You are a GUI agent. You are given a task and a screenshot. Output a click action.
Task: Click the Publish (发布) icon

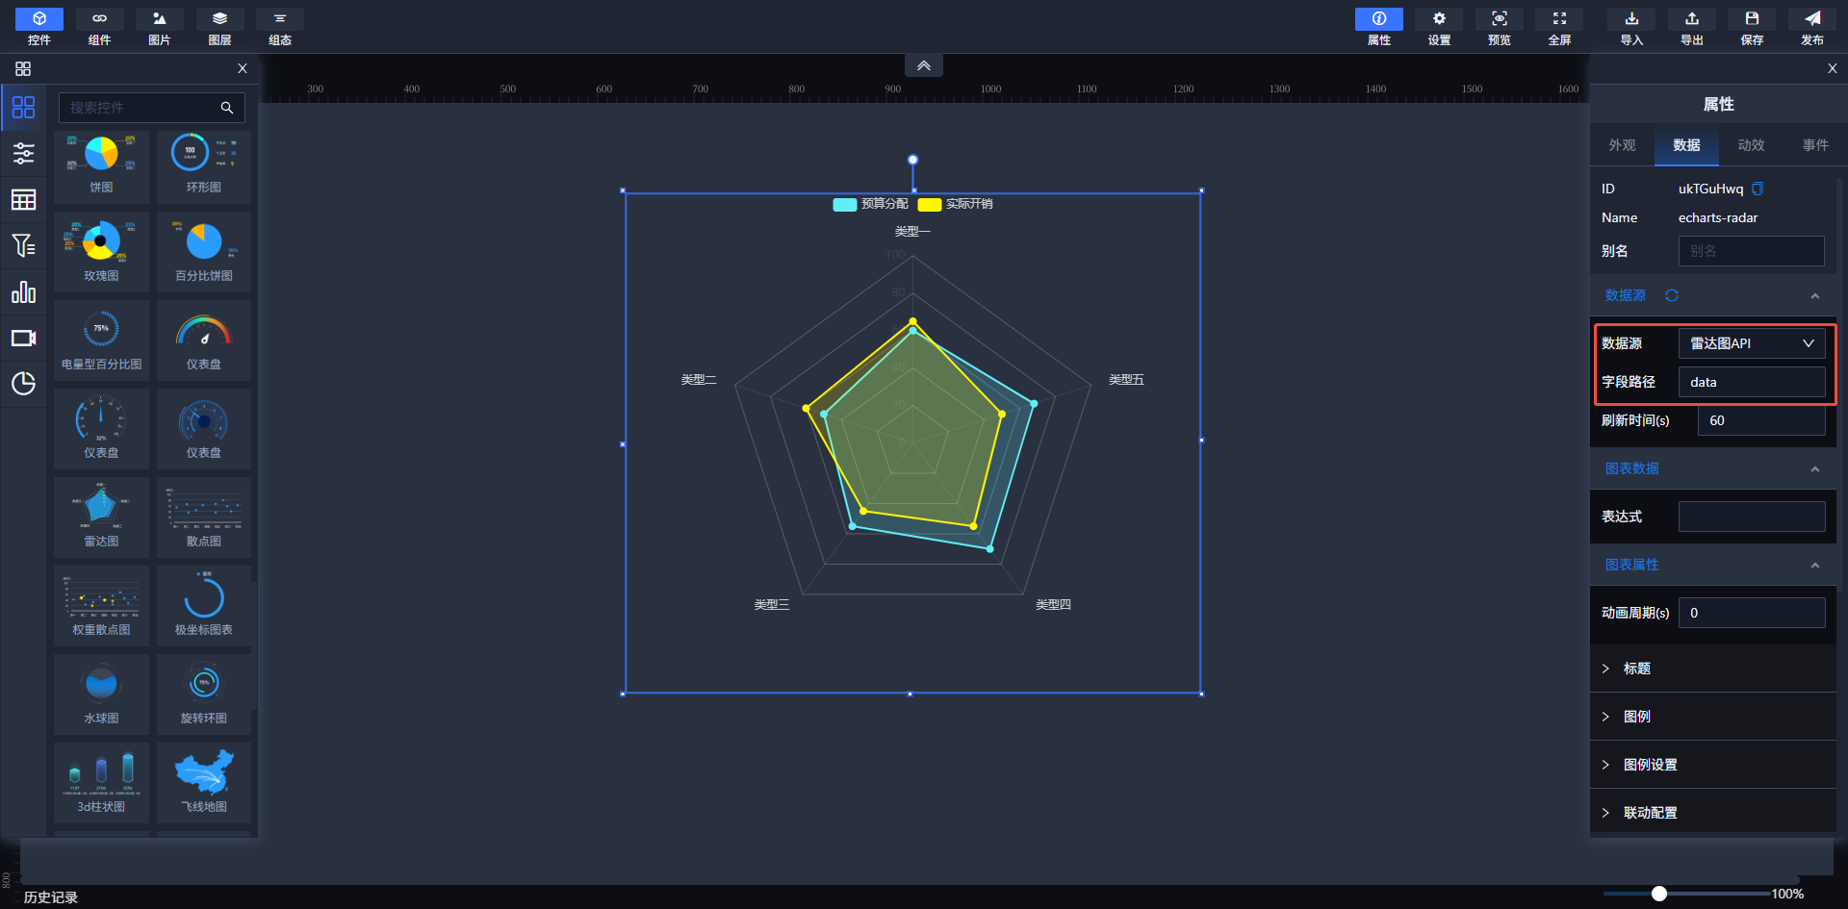point(1811,27)
